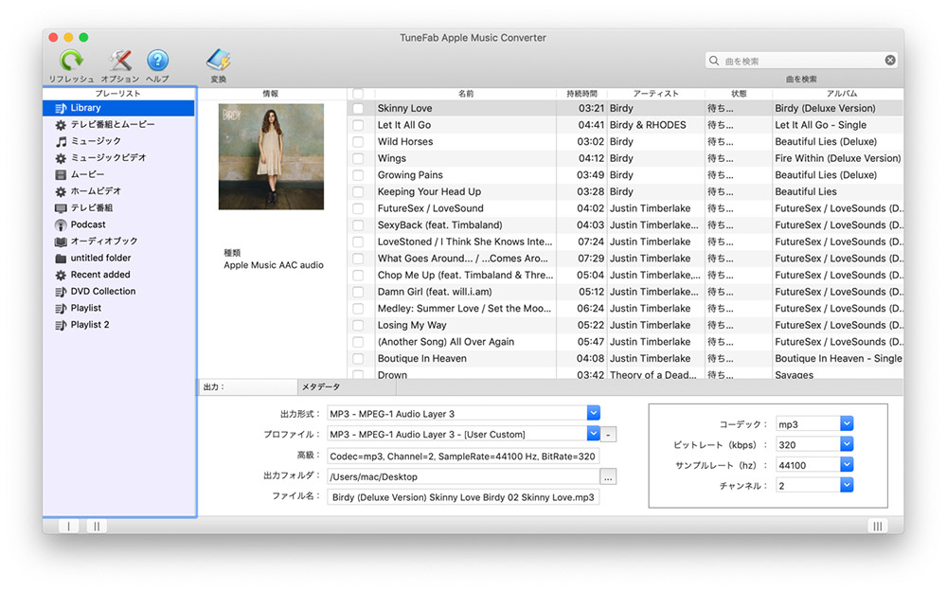This screenshot has height=591, width=947.
Task: Open the プロファイル profile dropdown
Action: tap(593, 434)
